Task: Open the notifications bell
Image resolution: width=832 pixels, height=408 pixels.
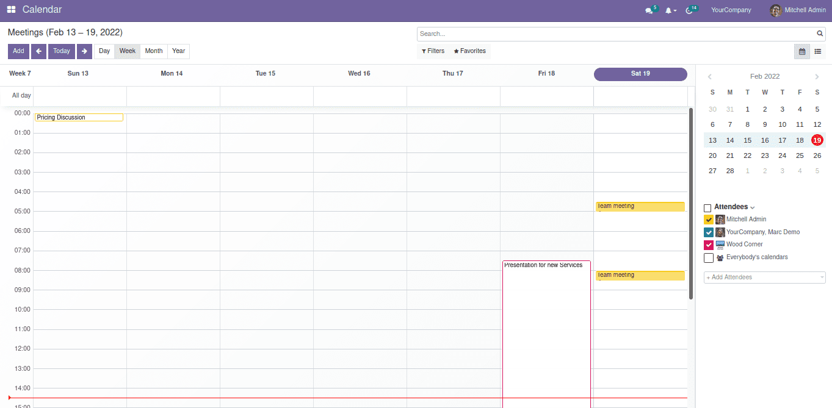Action: [x=669, y=11]
